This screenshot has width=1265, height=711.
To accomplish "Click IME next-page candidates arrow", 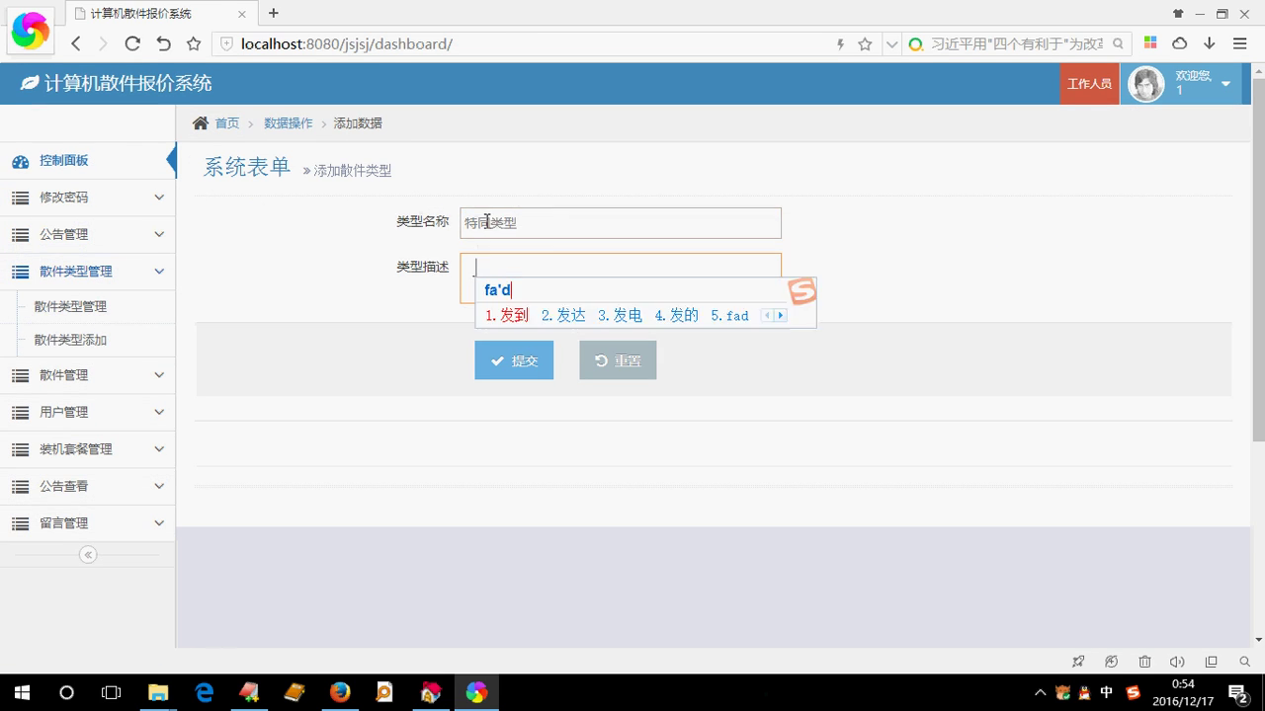I will [x=781, y=316].
